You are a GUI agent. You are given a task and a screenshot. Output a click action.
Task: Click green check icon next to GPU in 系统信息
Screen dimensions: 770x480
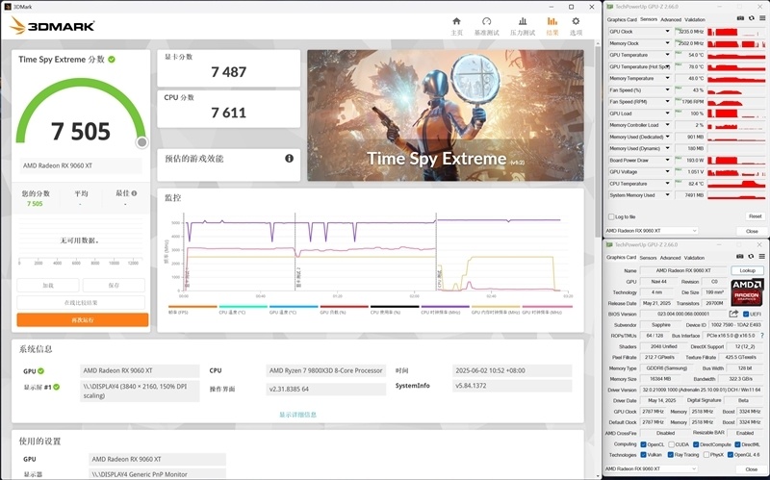coord(40,371)
